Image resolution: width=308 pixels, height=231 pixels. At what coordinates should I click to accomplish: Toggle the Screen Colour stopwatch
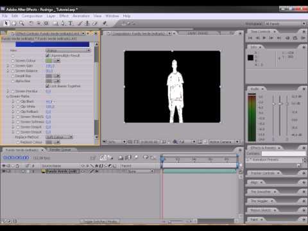(x=13, y=61)
